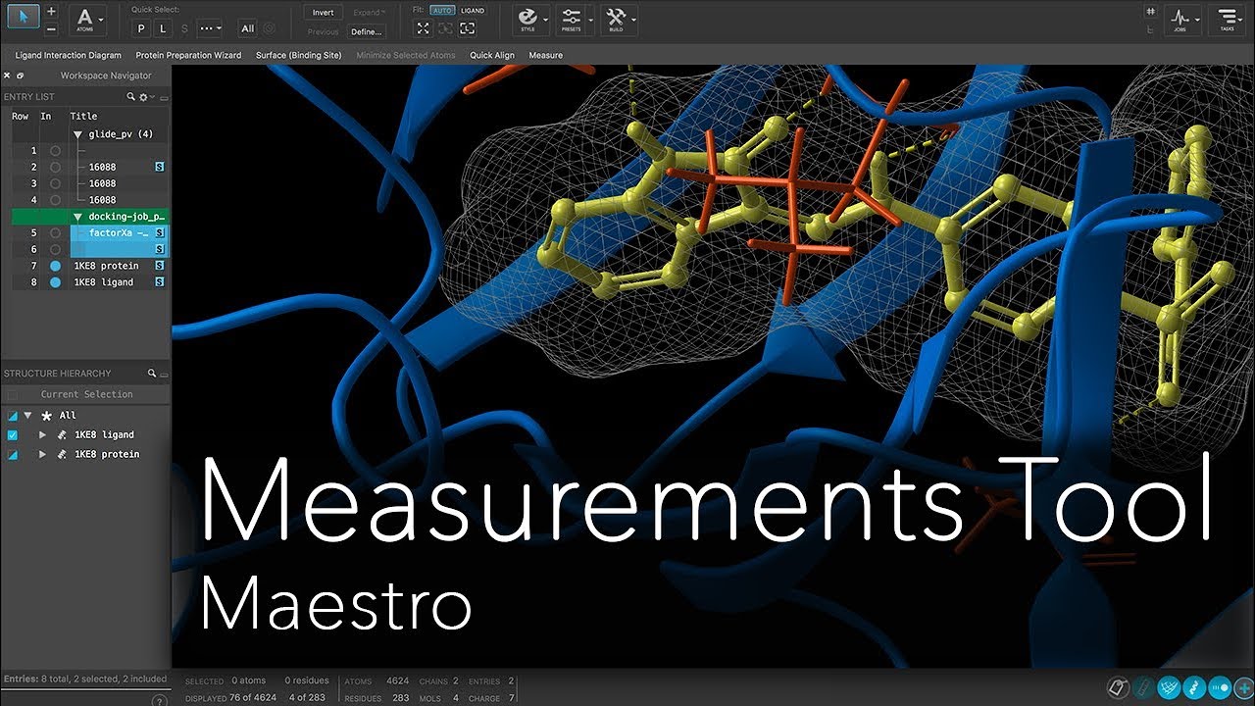Collapse the All hierarchy node
The image size is (1255, 706).
[28, 416]
